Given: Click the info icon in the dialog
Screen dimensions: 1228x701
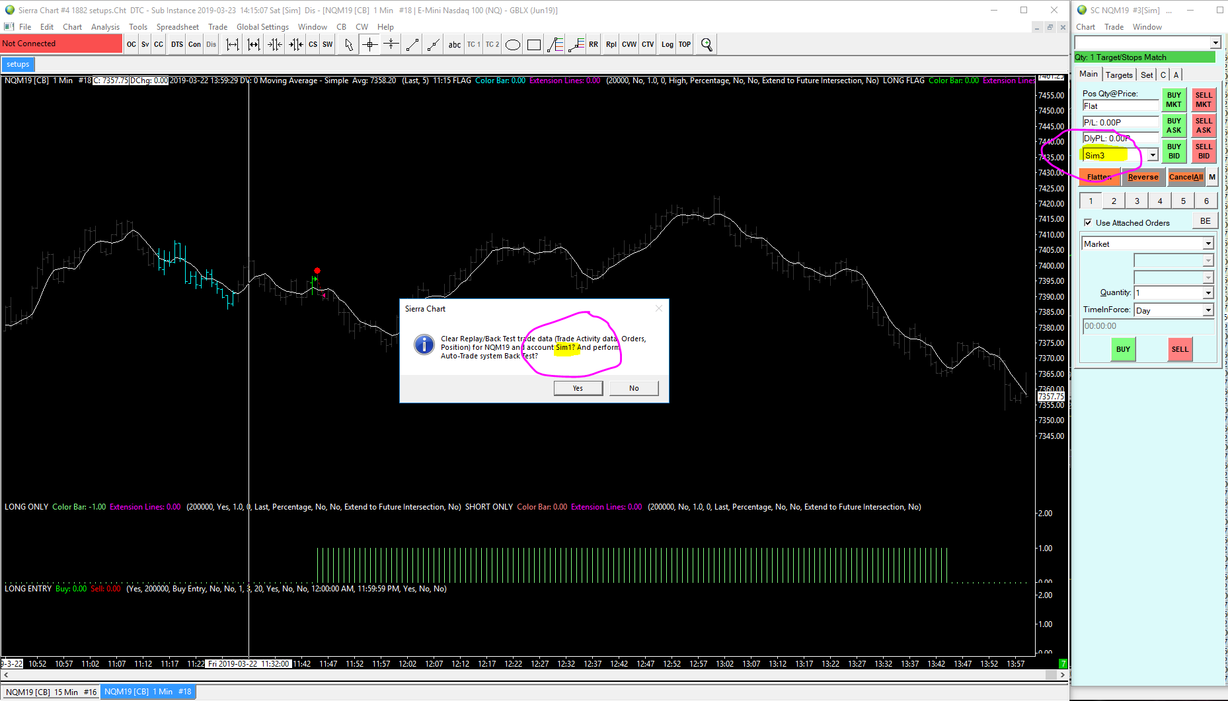Looking at the screenshot, I should (x=424, y=345).
